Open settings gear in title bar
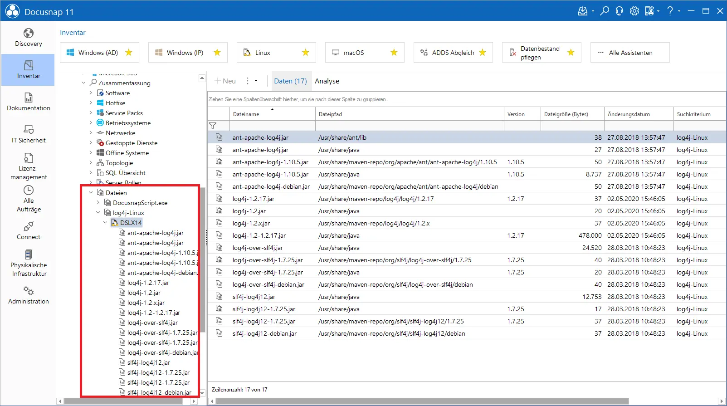 [x=634, y=11]
